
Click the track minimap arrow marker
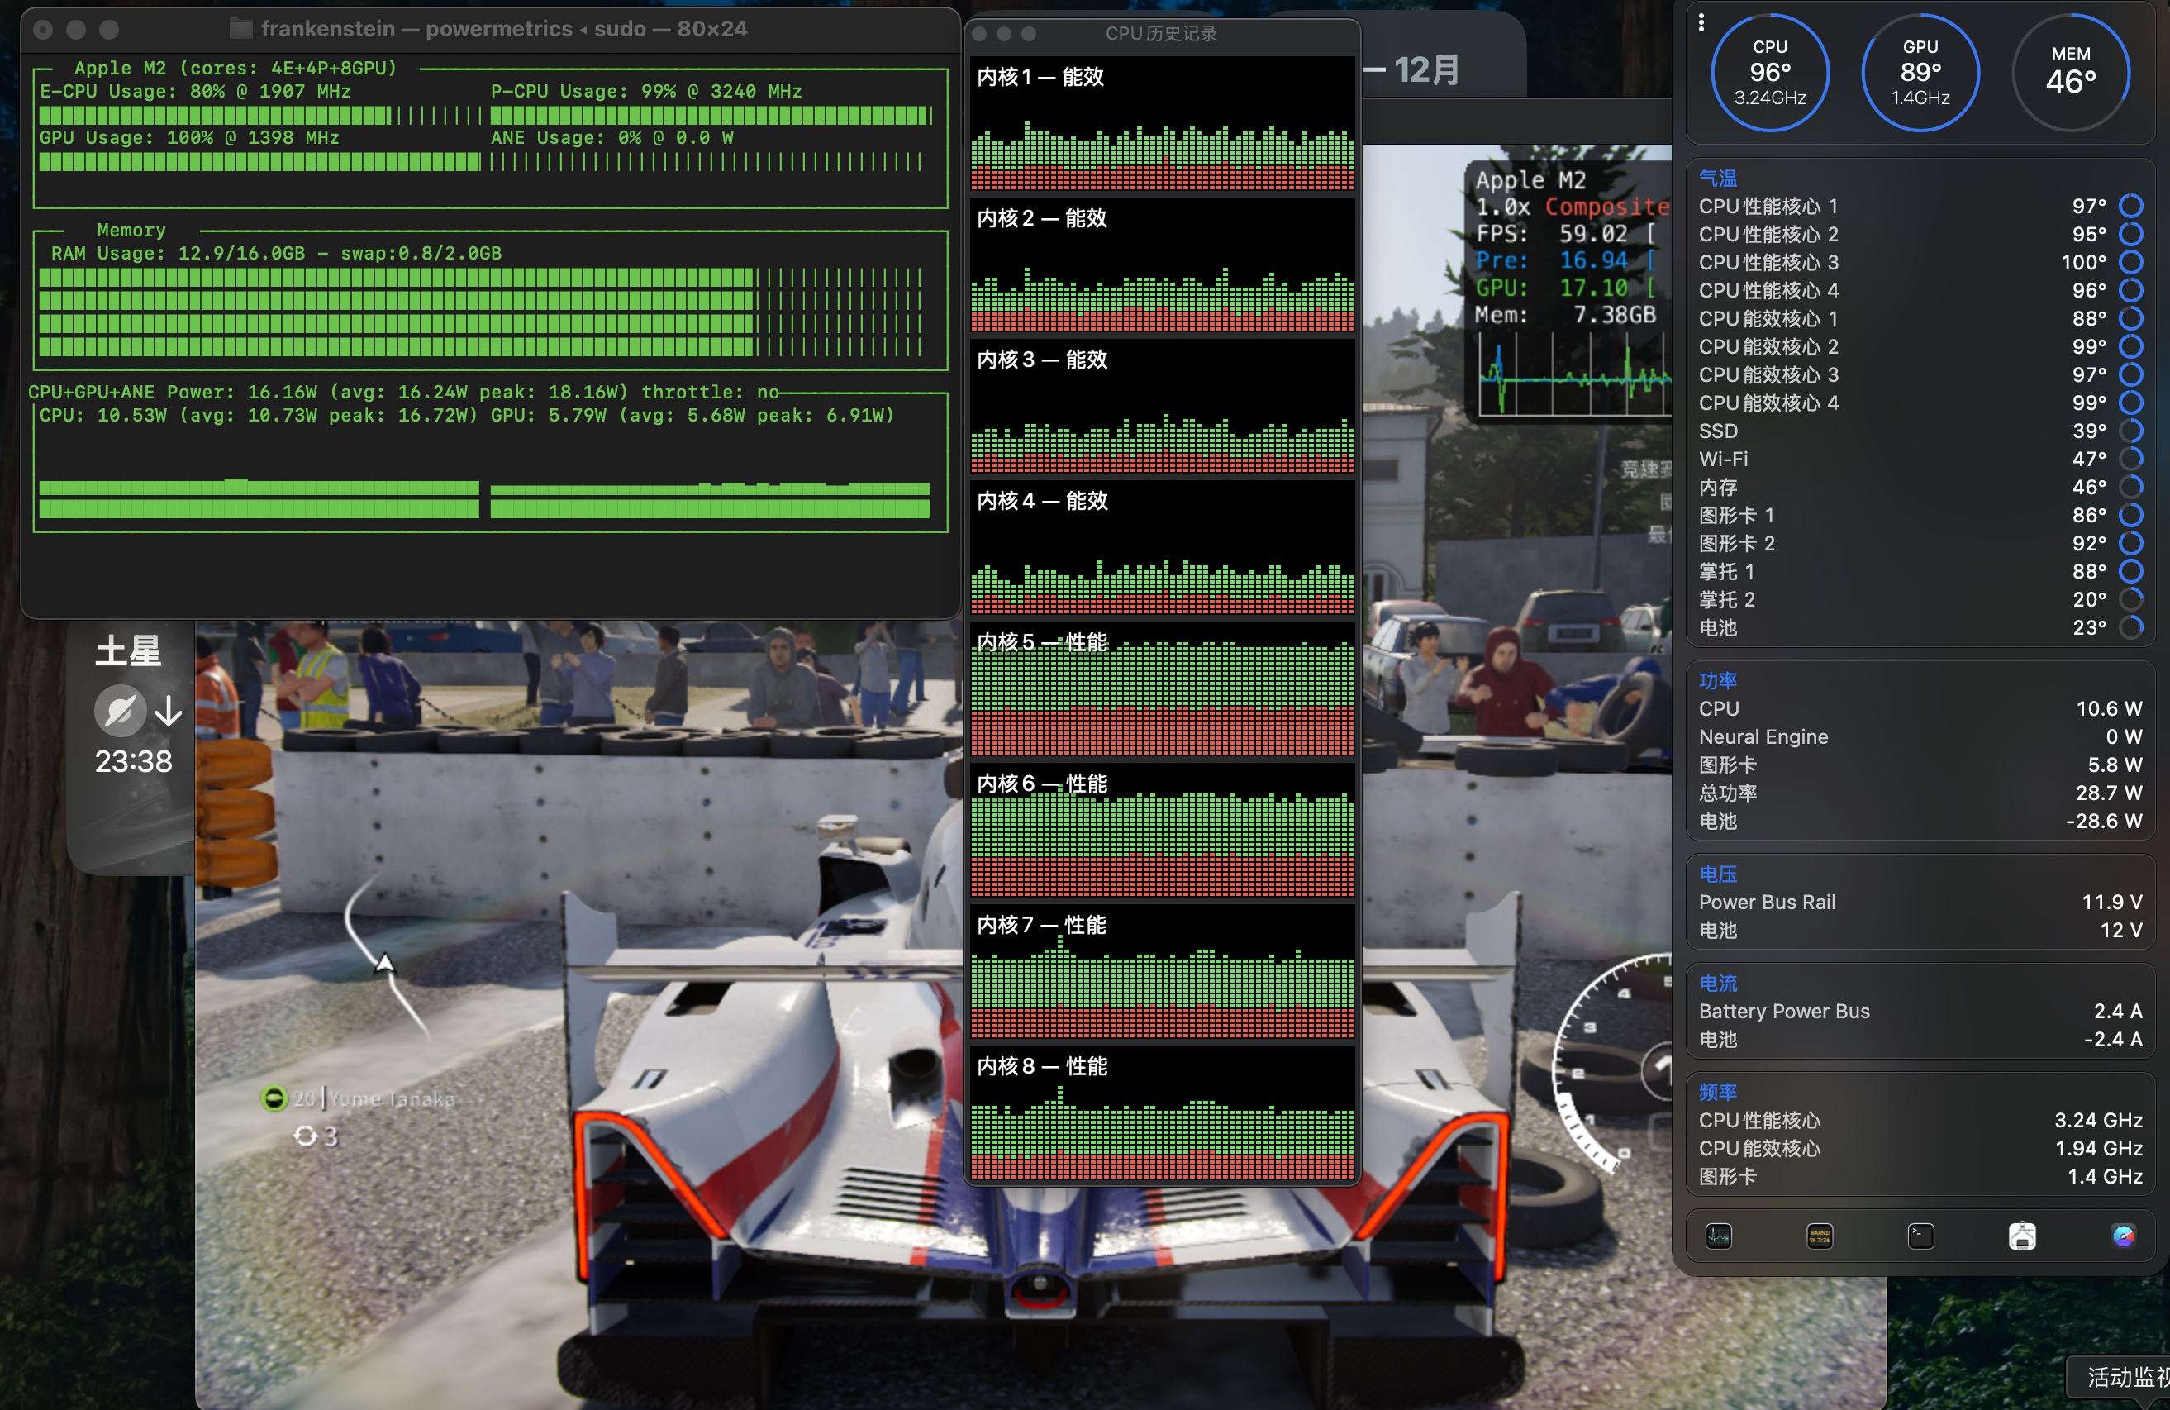point(385,963)
